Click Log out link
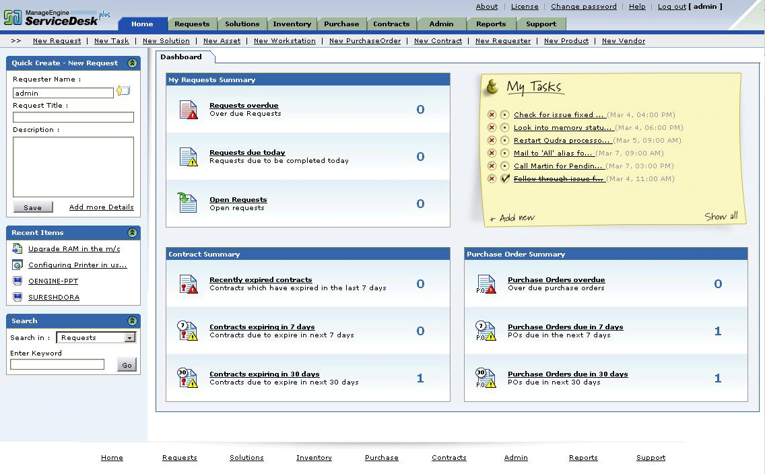This screenshot has width=765, height=474. click(x=672, y=6)
